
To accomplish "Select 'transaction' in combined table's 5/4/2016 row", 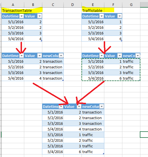I will click(93, 129).
